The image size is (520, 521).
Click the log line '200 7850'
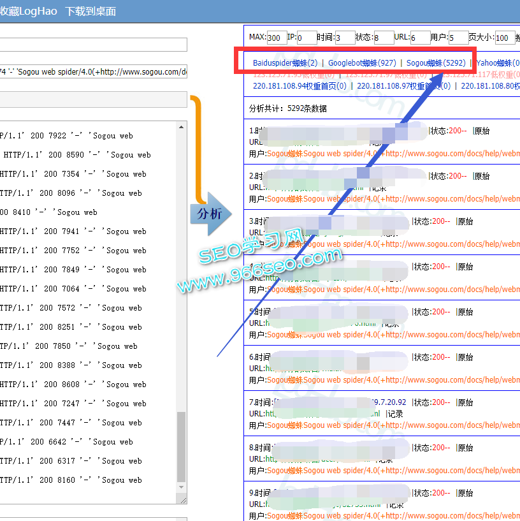coord(69,346)
